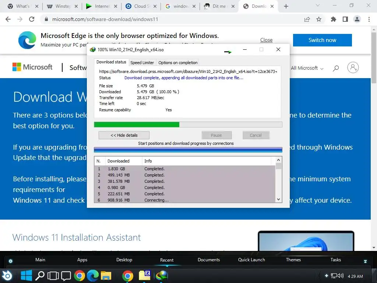The height and width of the screenshot is (283, 377).
Task: Click the Microsoft logo on the page
Action: point(32,67)
